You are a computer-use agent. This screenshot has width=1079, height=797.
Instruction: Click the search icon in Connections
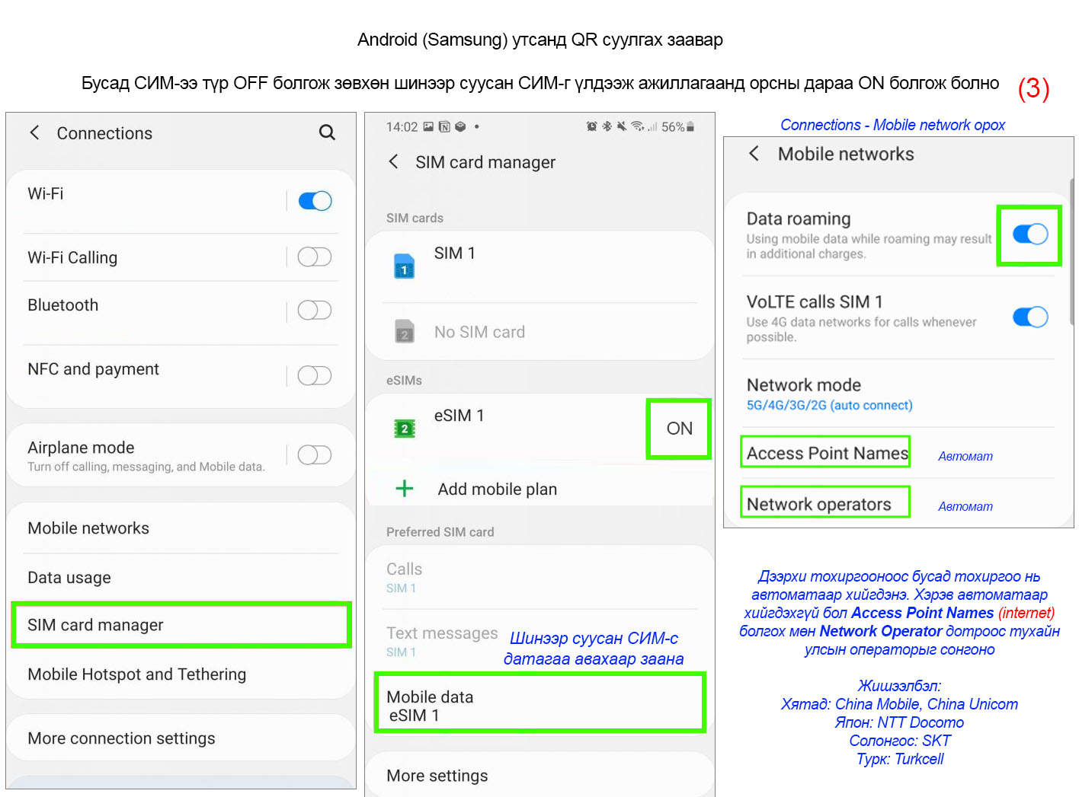tap(327, 132)
